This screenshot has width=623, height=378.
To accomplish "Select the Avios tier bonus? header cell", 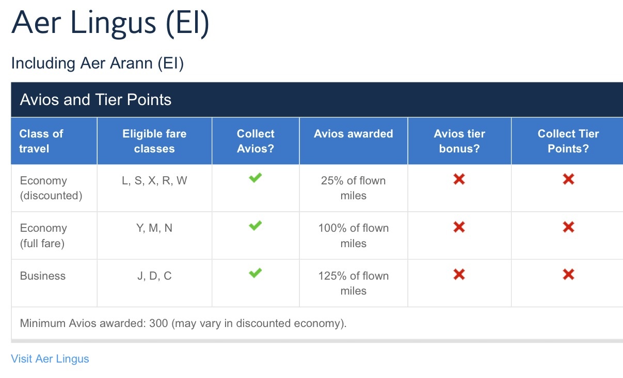I will (x=459, y=141).
